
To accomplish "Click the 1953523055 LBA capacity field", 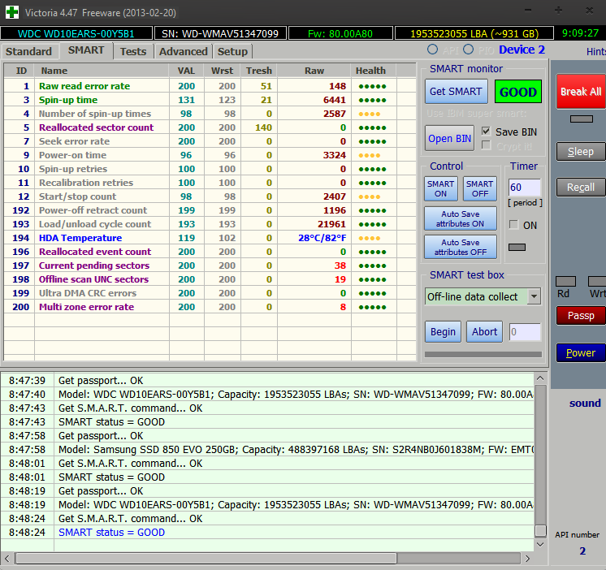I will 474,33.
